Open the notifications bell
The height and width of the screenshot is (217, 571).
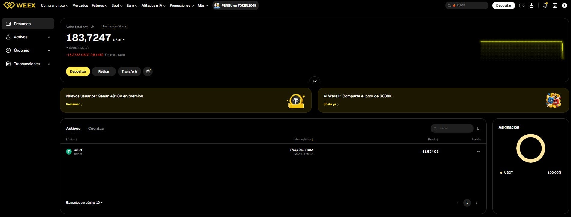point(545,5)
